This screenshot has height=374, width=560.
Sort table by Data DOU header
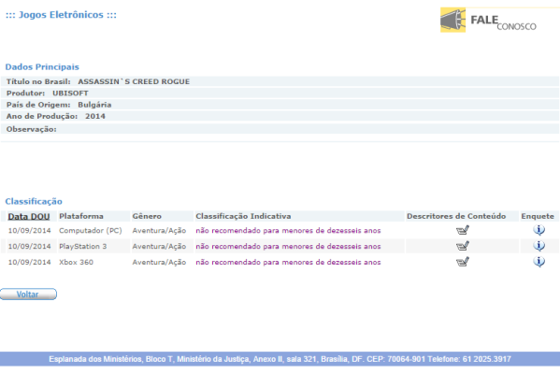(x=29, y=217)
